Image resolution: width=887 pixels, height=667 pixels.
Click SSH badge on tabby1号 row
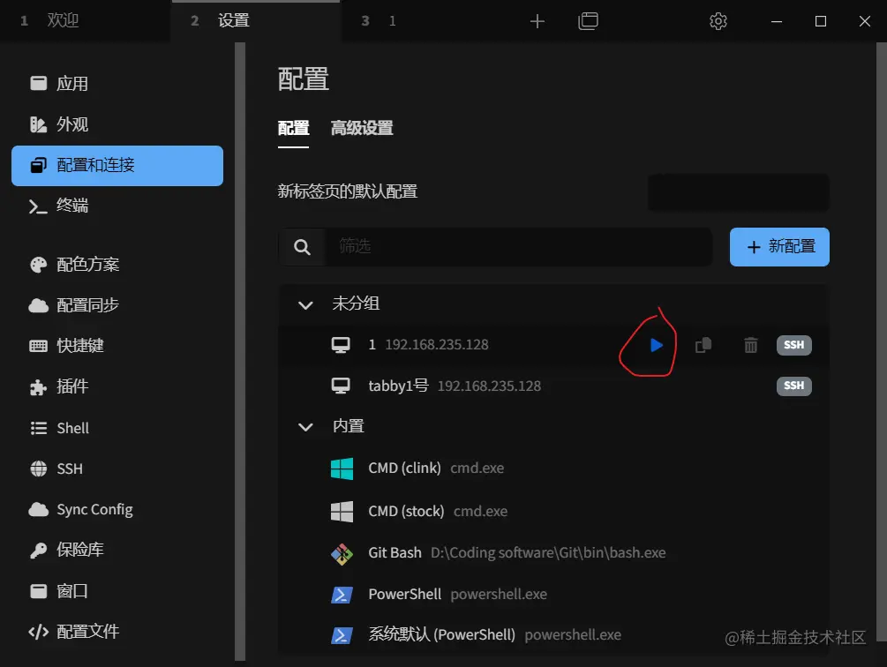793,386
